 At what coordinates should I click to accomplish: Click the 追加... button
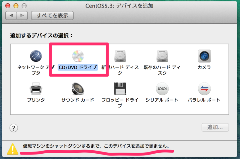point(215,127)
